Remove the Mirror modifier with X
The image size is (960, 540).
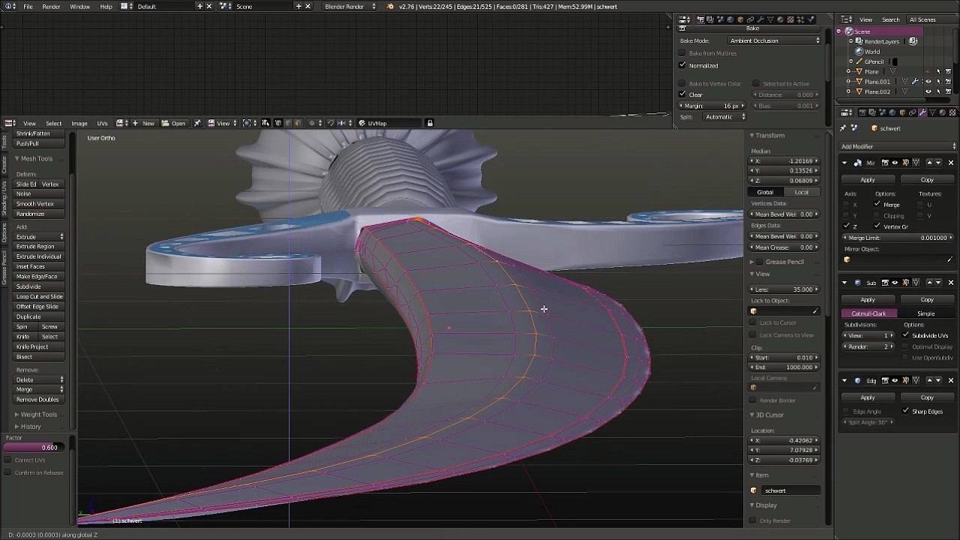pyautogui.click(x=951, y=163)
